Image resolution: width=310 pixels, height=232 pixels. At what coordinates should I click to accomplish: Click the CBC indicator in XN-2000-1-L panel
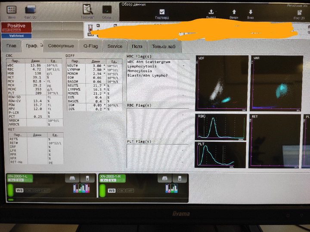(x=29, y=191)
